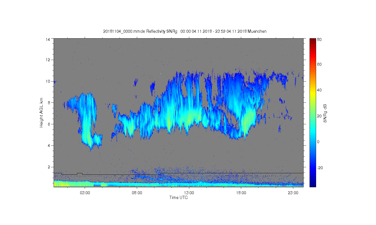The height and width of the screenshot is (225, 376).
Task: Click the '2' height tick label
Action: (49, 167)
